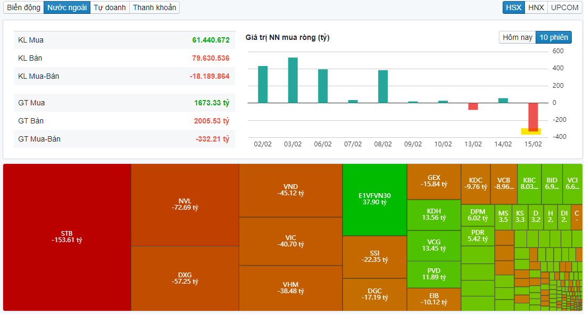Switch to the Tự doanh tab
This screenshot has width=584, height=314.
click(x=110, y=7)
